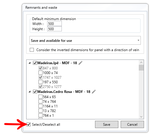Click the Cancel button
151x135 pixels.
pos(132,124)
